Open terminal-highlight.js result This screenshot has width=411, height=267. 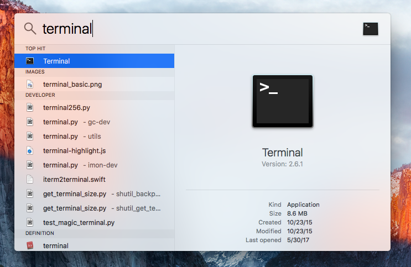tap(95, 151)
